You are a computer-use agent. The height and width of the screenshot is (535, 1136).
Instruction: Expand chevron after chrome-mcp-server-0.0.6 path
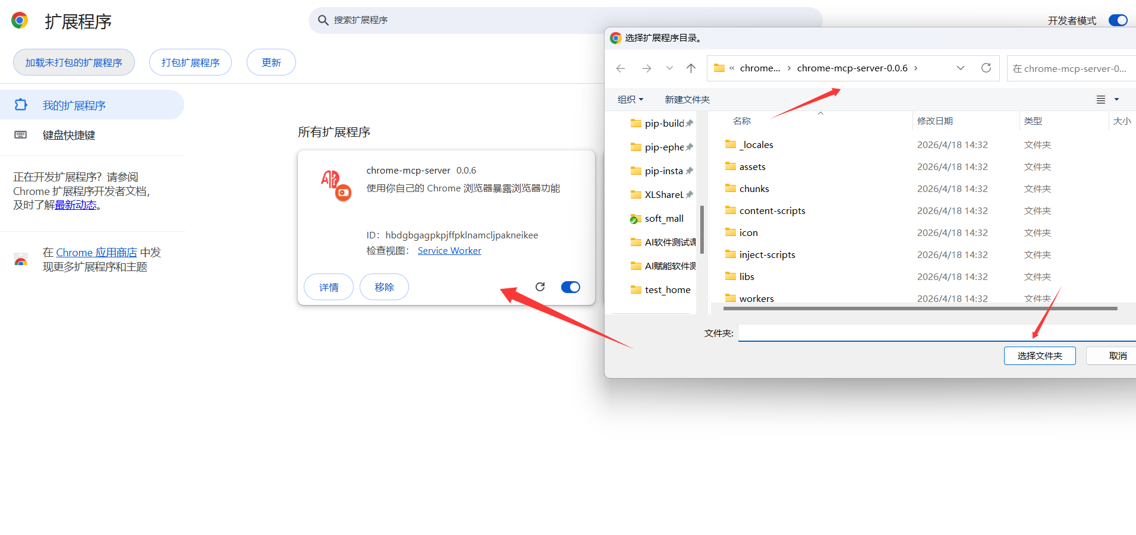[x=915, y=68]
